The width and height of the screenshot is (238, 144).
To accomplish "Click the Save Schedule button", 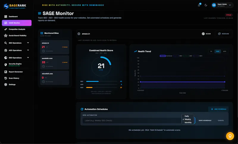I will click(x=205, y=121).
